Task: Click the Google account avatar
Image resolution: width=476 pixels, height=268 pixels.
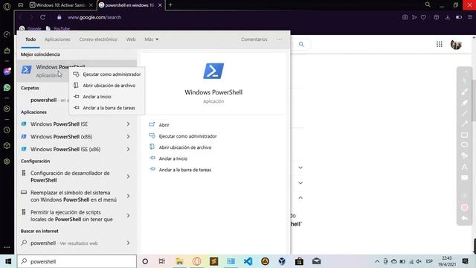Action: tap(456, 45)
